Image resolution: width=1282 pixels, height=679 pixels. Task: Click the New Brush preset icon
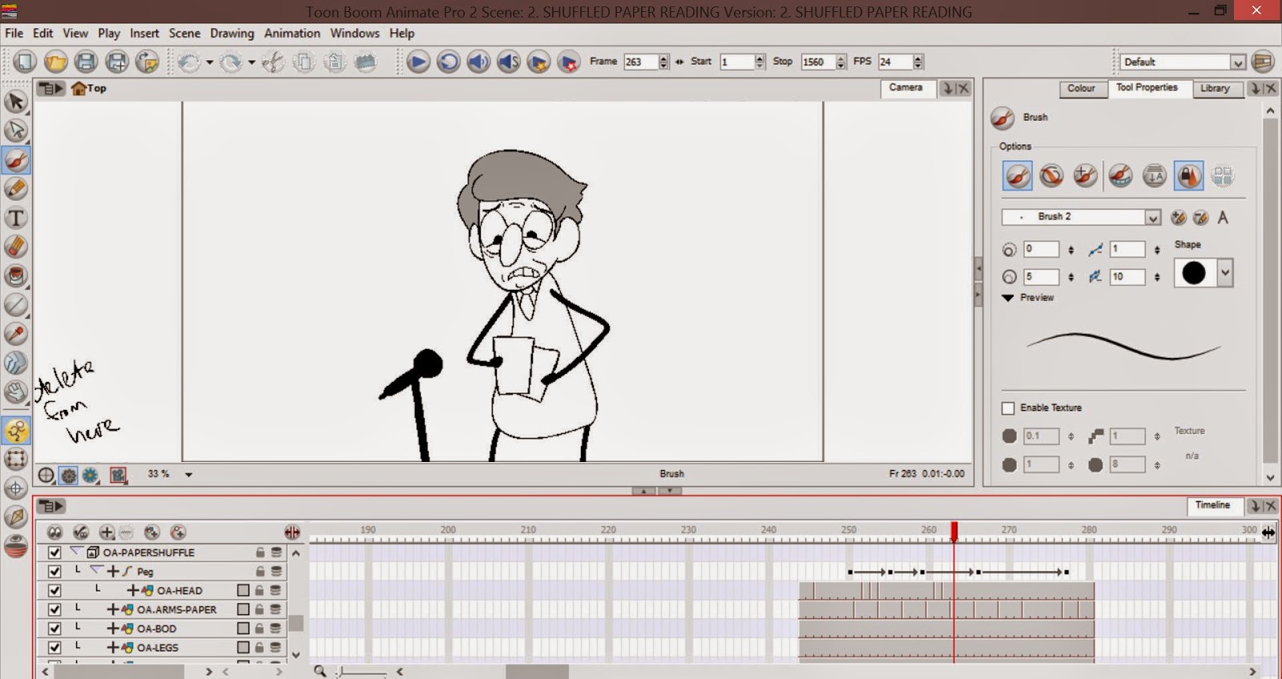(1179, 217)
